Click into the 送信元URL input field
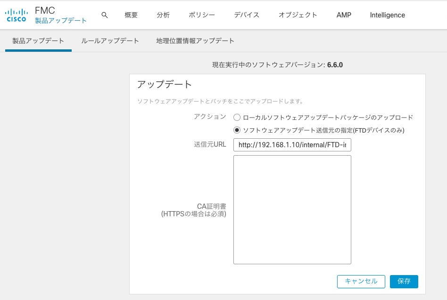Image resolution: width=447 pixels, height=300 pixels. pyautogui.click(x=292, y=145)
